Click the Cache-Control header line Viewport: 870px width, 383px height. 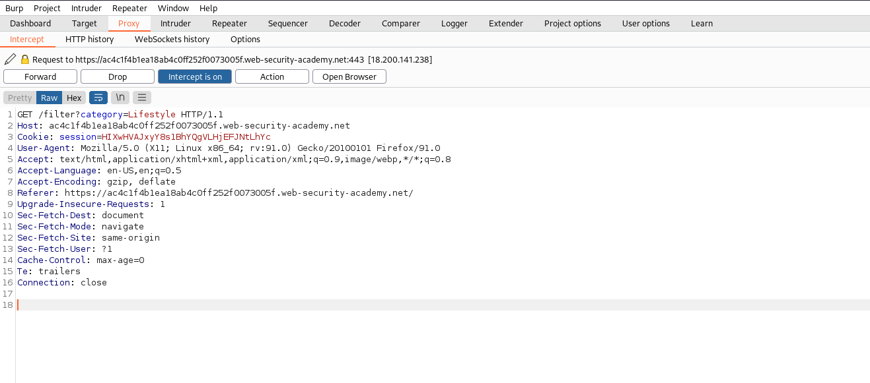click(81, 260)
